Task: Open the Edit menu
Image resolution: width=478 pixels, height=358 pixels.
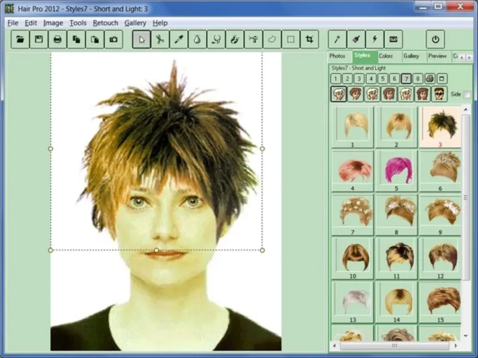Action: point(31,23)
